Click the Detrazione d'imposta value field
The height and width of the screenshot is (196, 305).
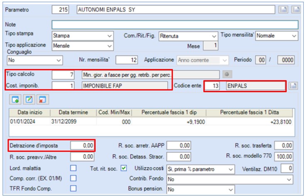coord(82,145)
